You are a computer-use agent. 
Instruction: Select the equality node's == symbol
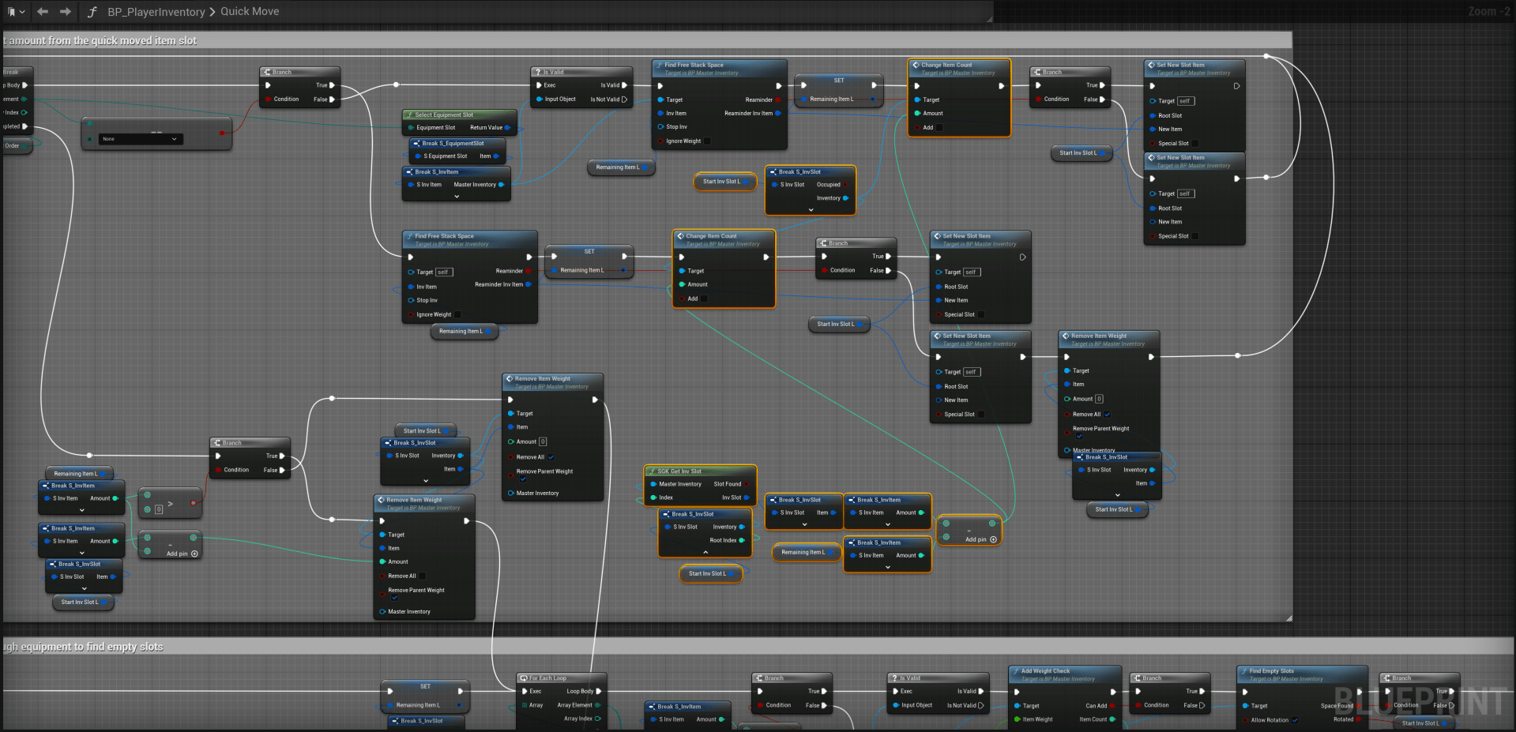(x=156, y=132)
